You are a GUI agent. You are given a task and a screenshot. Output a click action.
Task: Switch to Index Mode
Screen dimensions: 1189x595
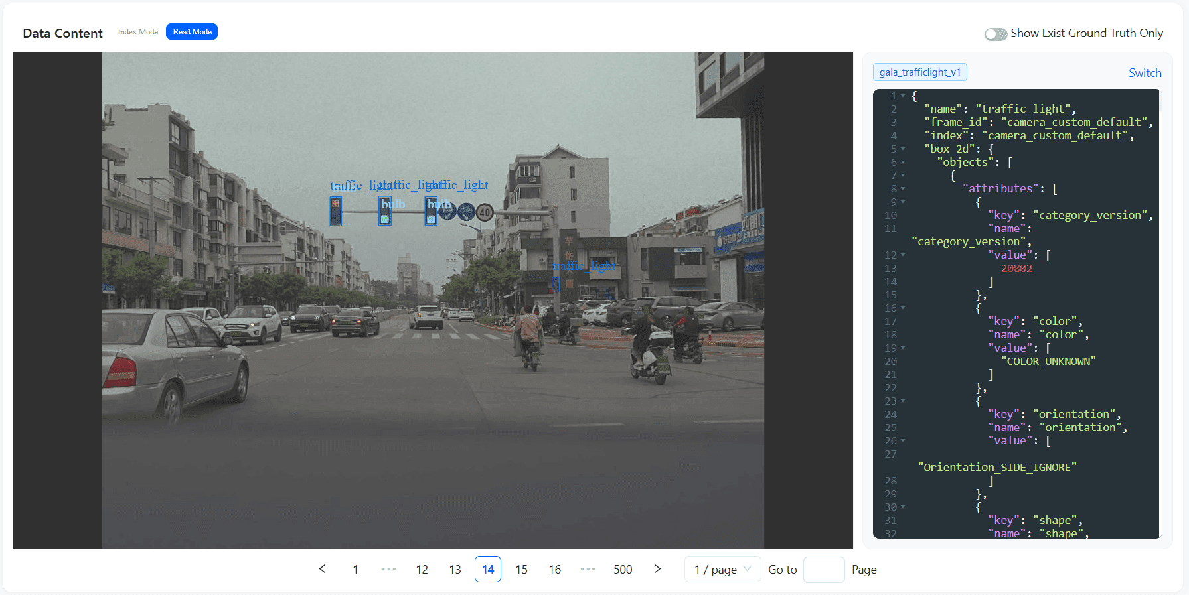pyautogui.click(x=137, y=32)
